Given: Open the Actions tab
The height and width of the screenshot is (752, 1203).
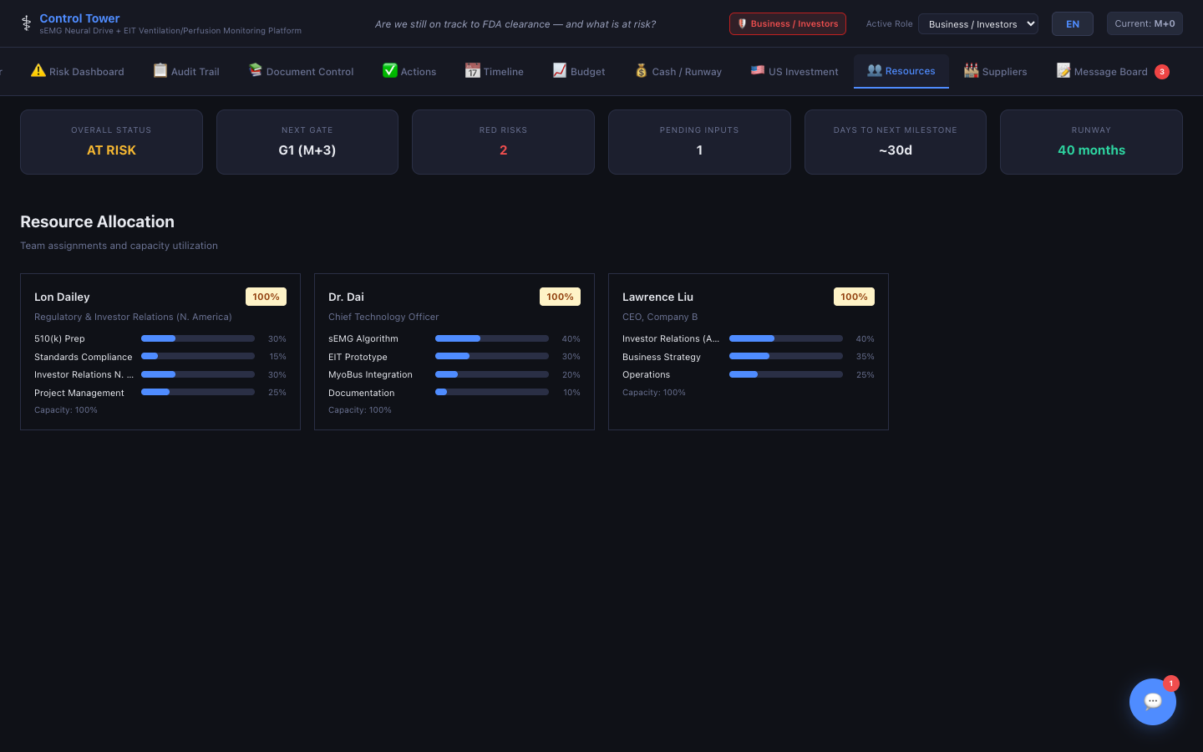Looking at the screenshot, I should tap(409, 72).
